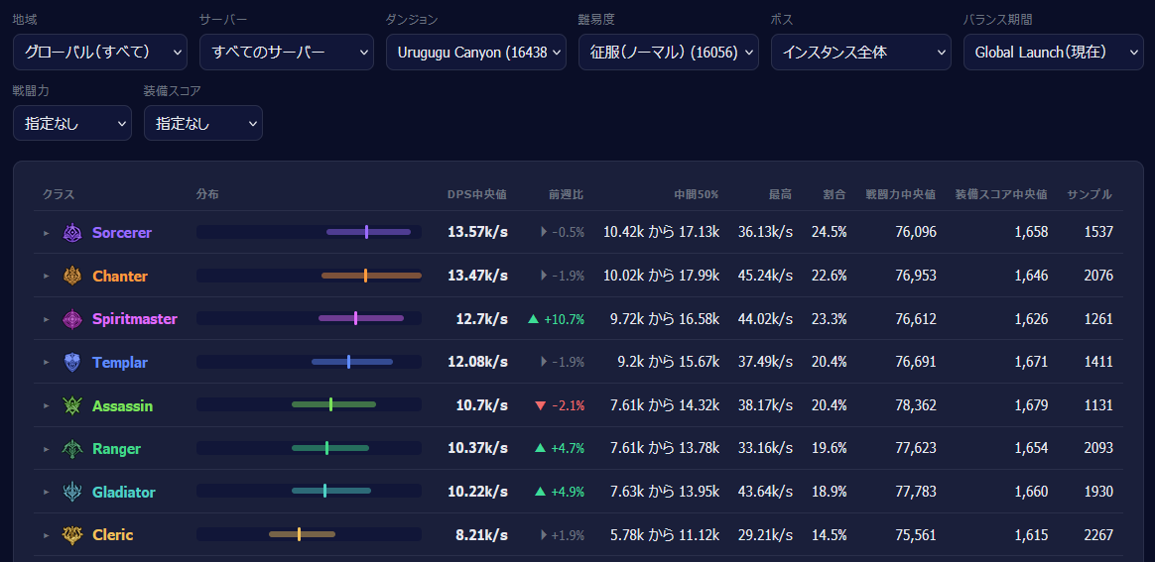The width and height of the screenshot is (1155, 562).
Task: Sort by 戦闘力中央値 column header
Action: (901, 195)
